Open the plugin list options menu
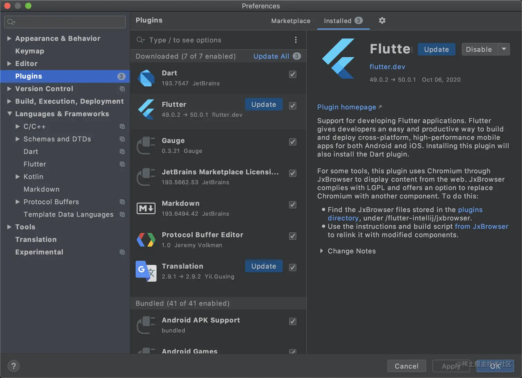The image size is (522, 378). click(296, 40)
